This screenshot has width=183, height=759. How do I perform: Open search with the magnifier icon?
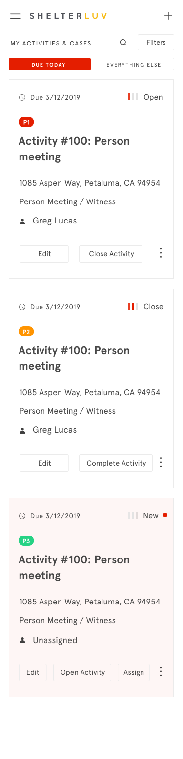[x=123, y=43]
